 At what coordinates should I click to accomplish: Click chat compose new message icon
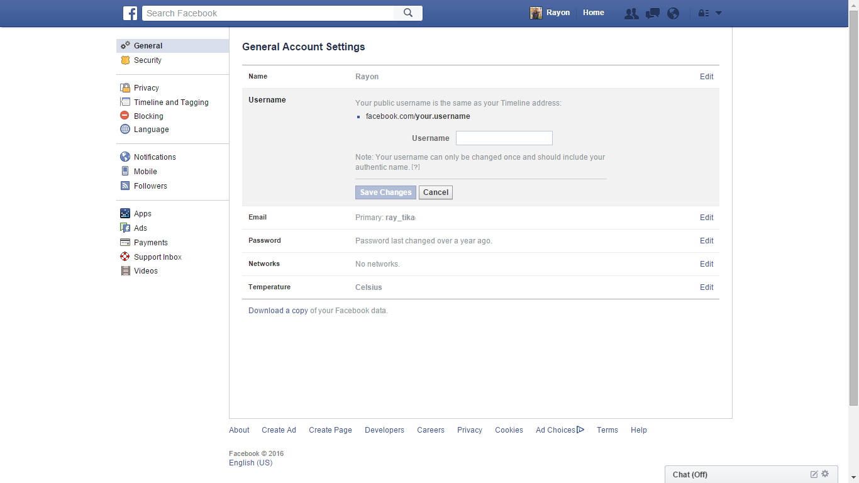pos(814,474)
